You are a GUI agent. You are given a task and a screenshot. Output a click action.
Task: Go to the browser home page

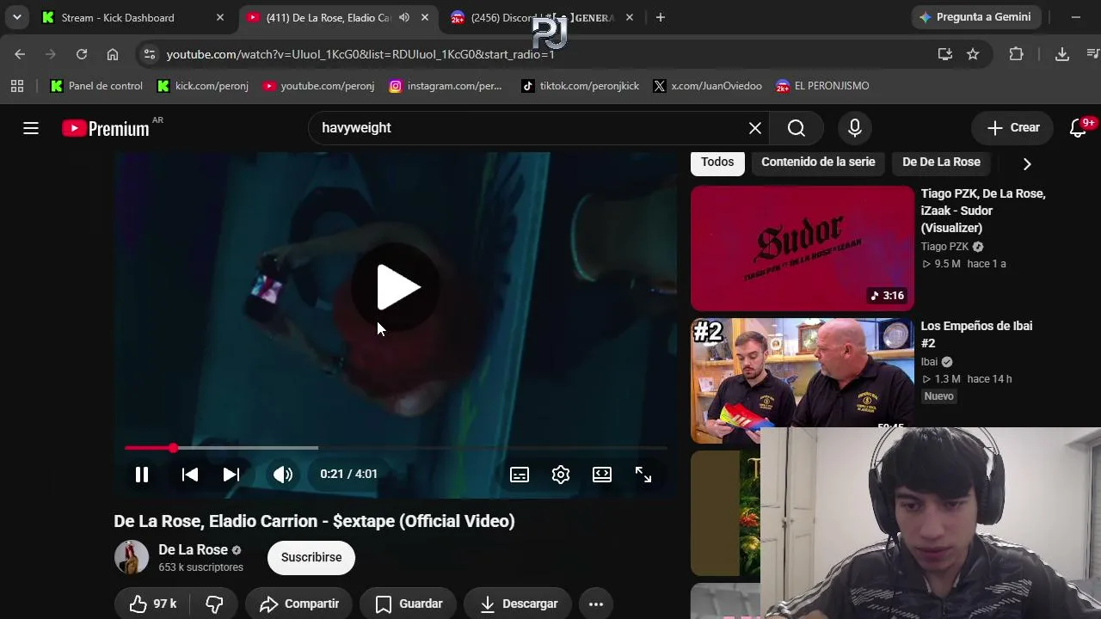tap(113, 54)
